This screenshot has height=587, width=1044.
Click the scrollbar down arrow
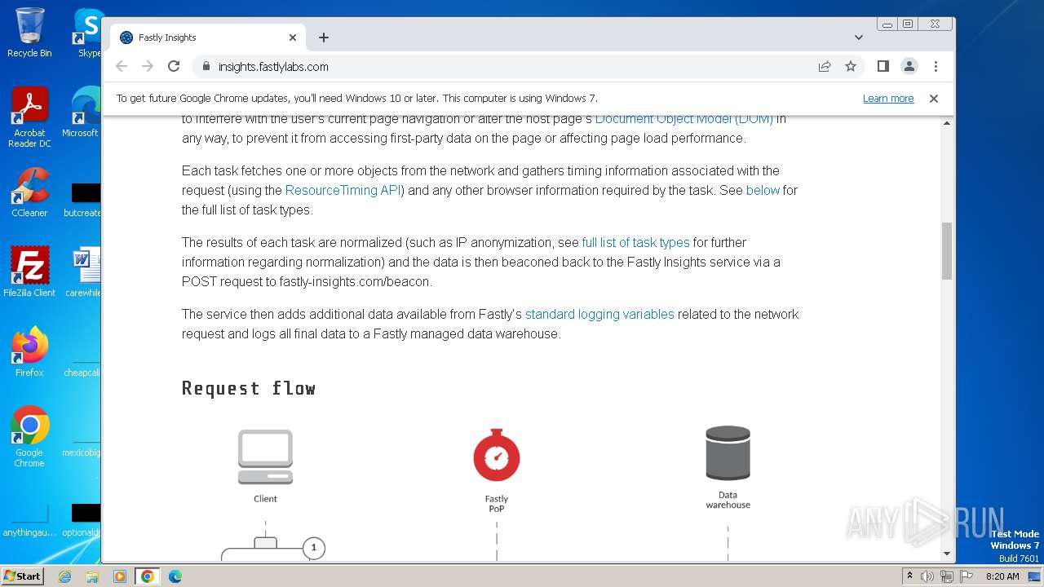(947, 554)
